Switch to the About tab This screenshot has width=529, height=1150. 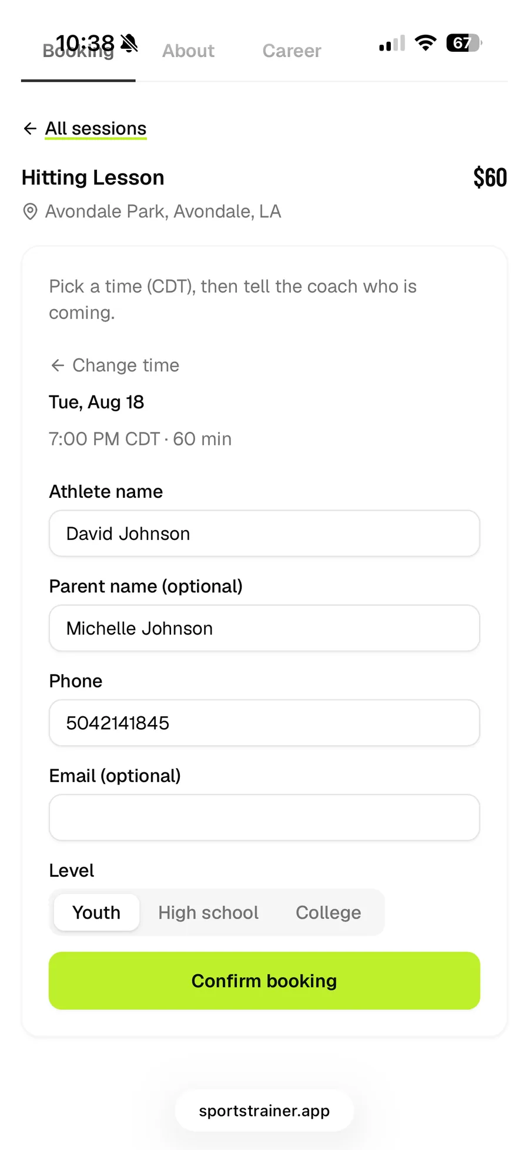pyautogui.click(x=188, y=51)
